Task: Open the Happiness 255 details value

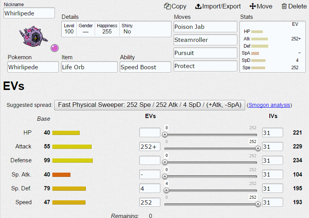Action: point(107,29)
